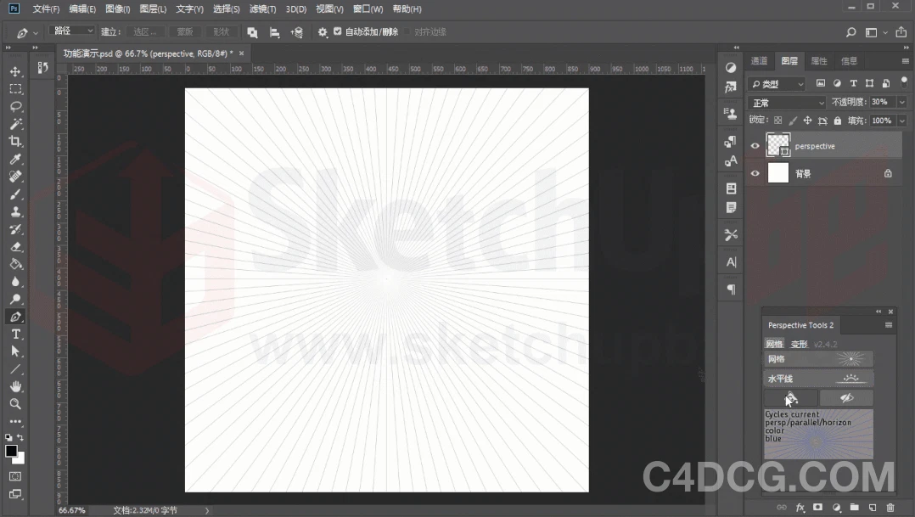Click the 水平线 button in Perspective Tools 2
The height and width of the screenshot is (517, 915).
point(817,377)
